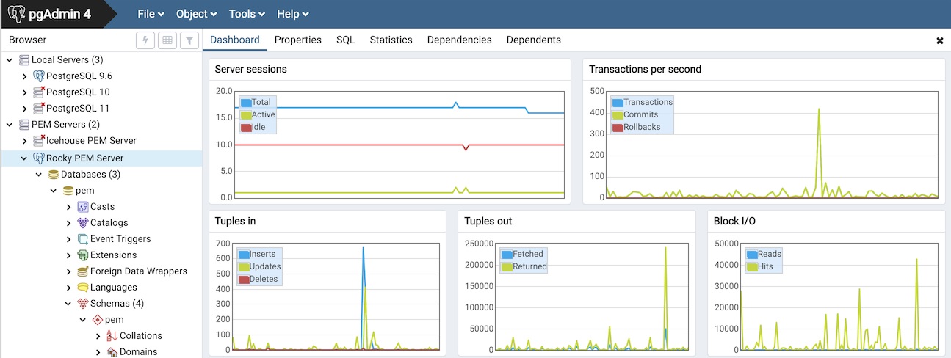Switch to the Dependents tab

(x=534, y=40)
